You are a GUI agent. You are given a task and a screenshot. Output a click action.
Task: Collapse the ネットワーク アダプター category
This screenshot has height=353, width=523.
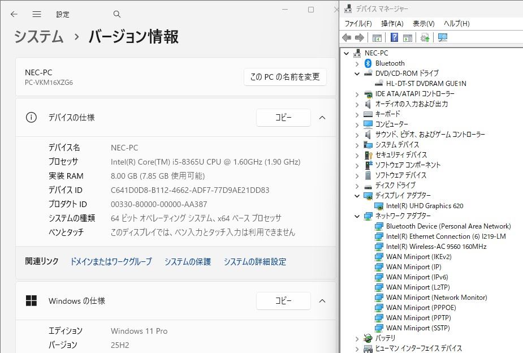pyautogui.click(x=357, y=216)
